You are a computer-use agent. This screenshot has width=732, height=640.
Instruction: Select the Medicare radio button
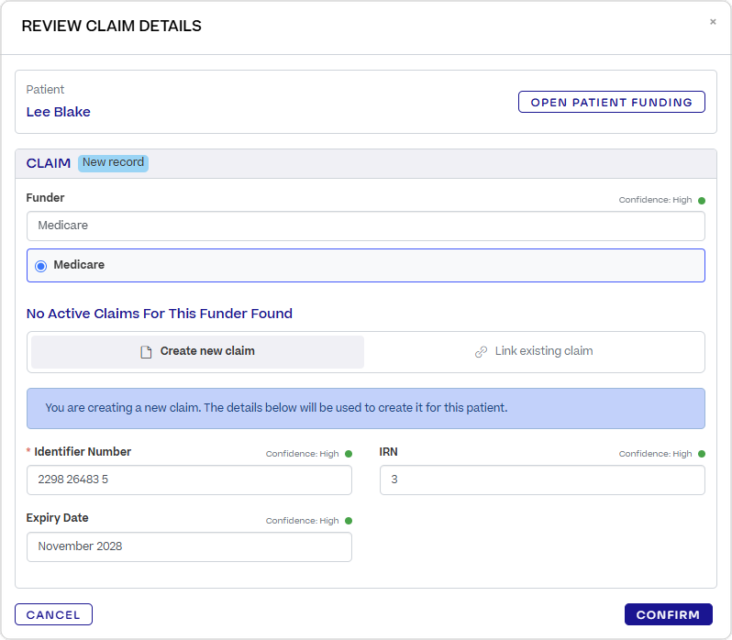(x=41, y=266)
